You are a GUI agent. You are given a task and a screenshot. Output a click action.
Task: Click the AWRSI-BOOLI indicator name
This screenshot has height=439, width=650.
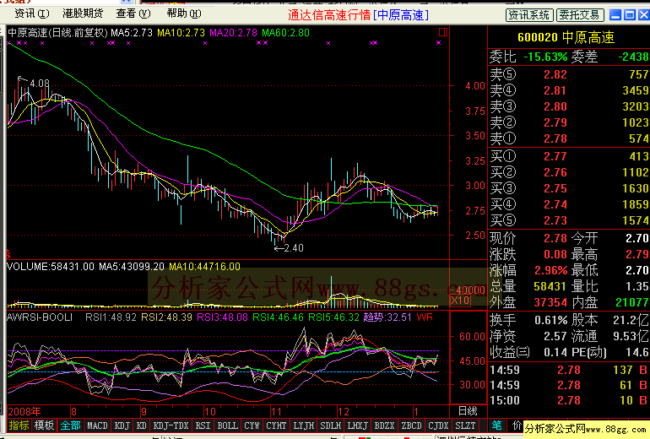point(40,317)
